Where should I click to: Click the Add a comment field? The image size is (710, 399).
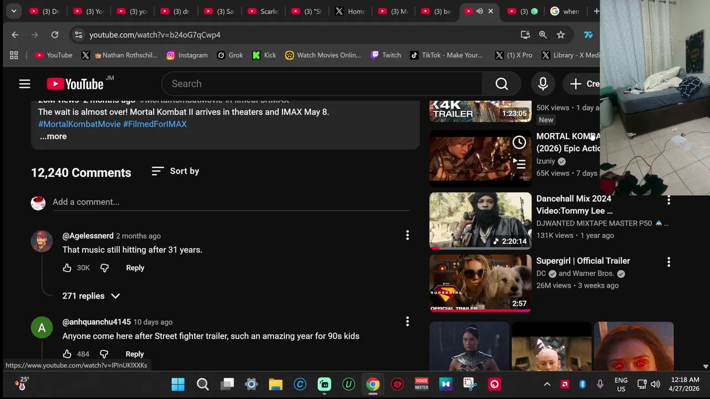231,202
